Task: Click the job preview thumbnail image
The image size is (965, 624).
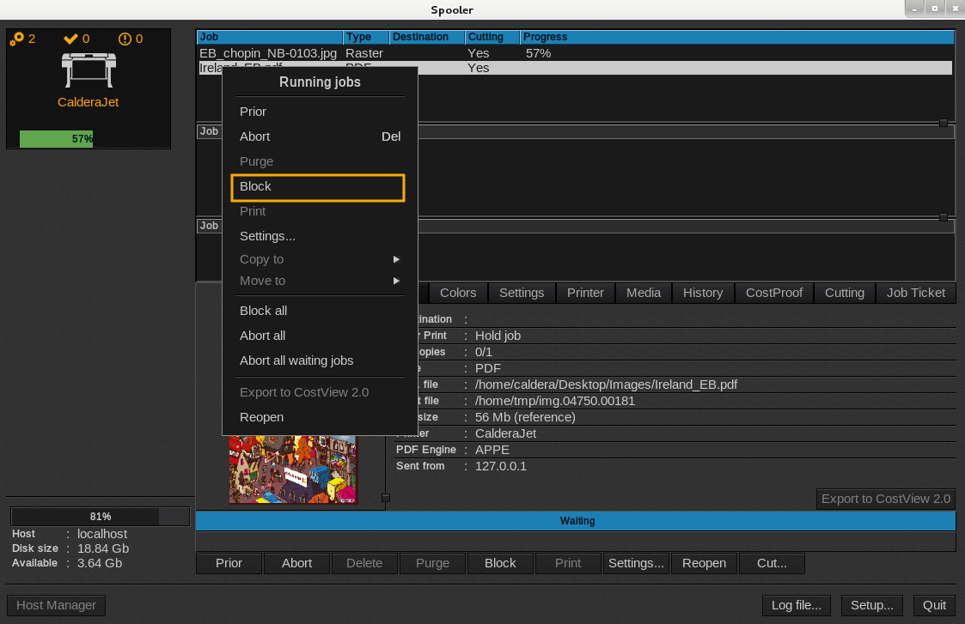Action: click(292, 469)
